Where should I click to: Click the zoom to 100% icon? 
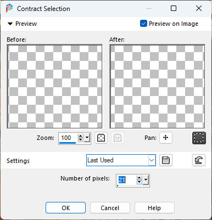(118, 138)
